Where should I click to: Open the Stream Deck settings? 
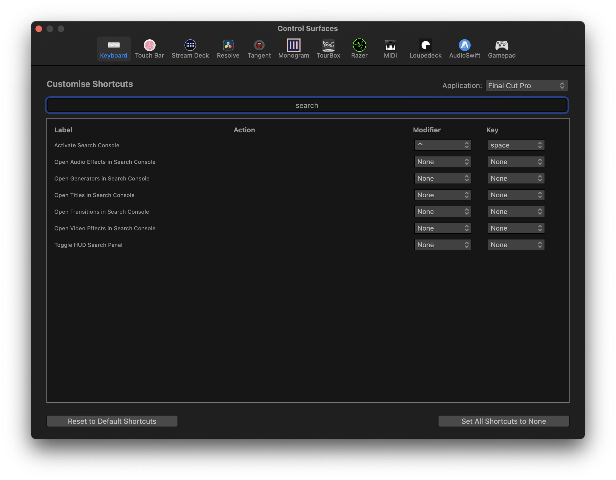point(190,48)
